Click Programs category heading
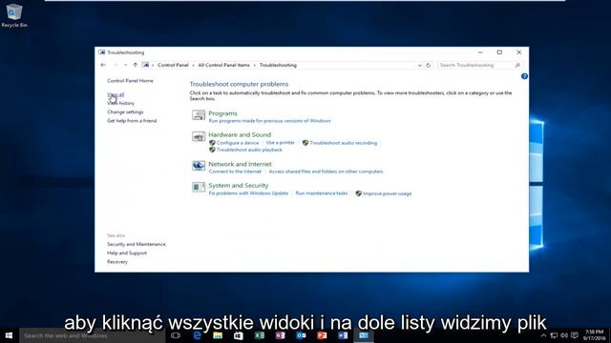Viewport: 611px width, 343px height. tap(222, 113)
